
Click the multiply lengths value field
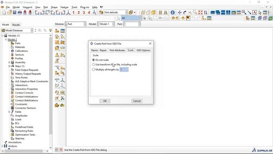pos(124,69)
